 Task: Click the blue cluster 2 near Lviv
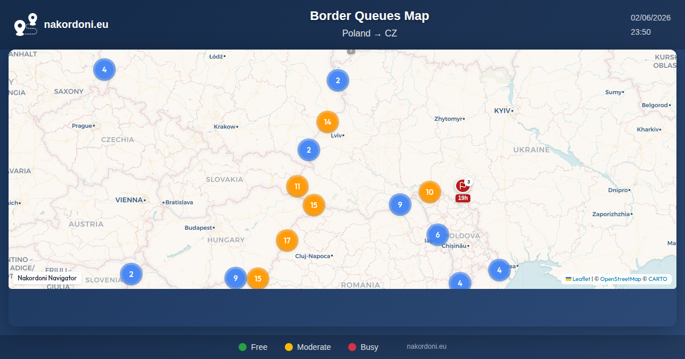click(309, 150)
